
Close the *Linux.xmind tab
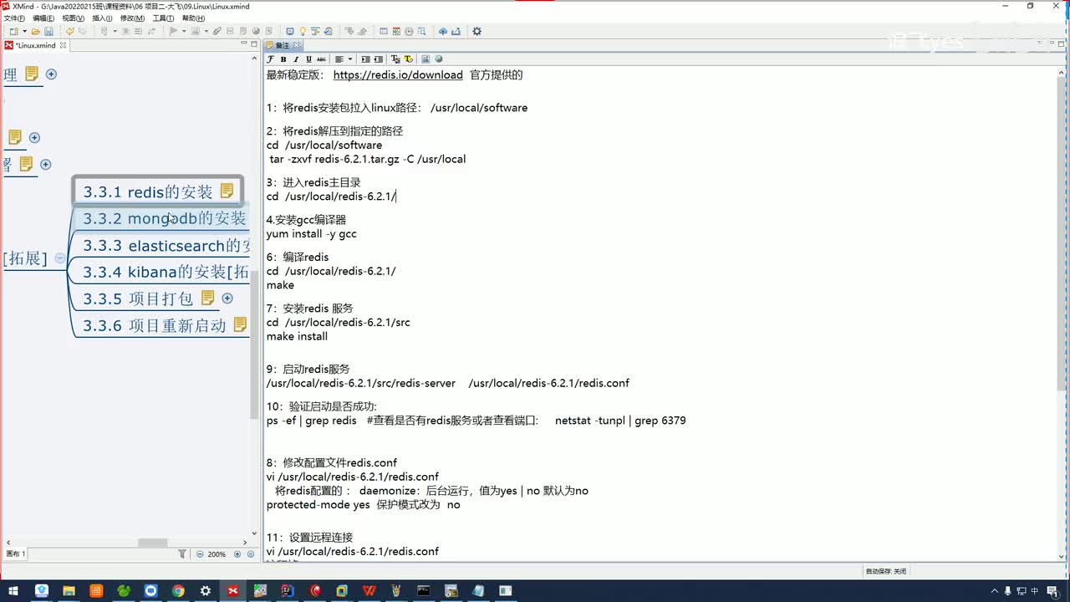pyautogui.click(x=63, y=45)
